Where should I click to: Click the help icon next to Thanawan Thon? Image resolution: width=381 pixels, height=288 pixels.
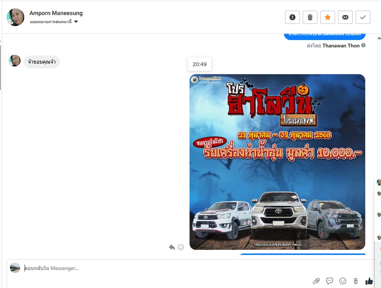(x=363, y=46)
